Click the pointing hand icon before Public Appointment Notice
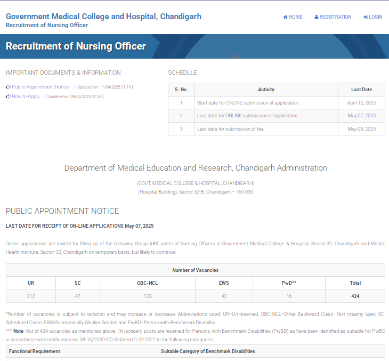This screenshot has width=389, height=361. (x=8, y=87)
